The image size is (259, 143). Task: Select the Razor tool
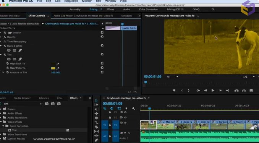(x=96, y=127)
